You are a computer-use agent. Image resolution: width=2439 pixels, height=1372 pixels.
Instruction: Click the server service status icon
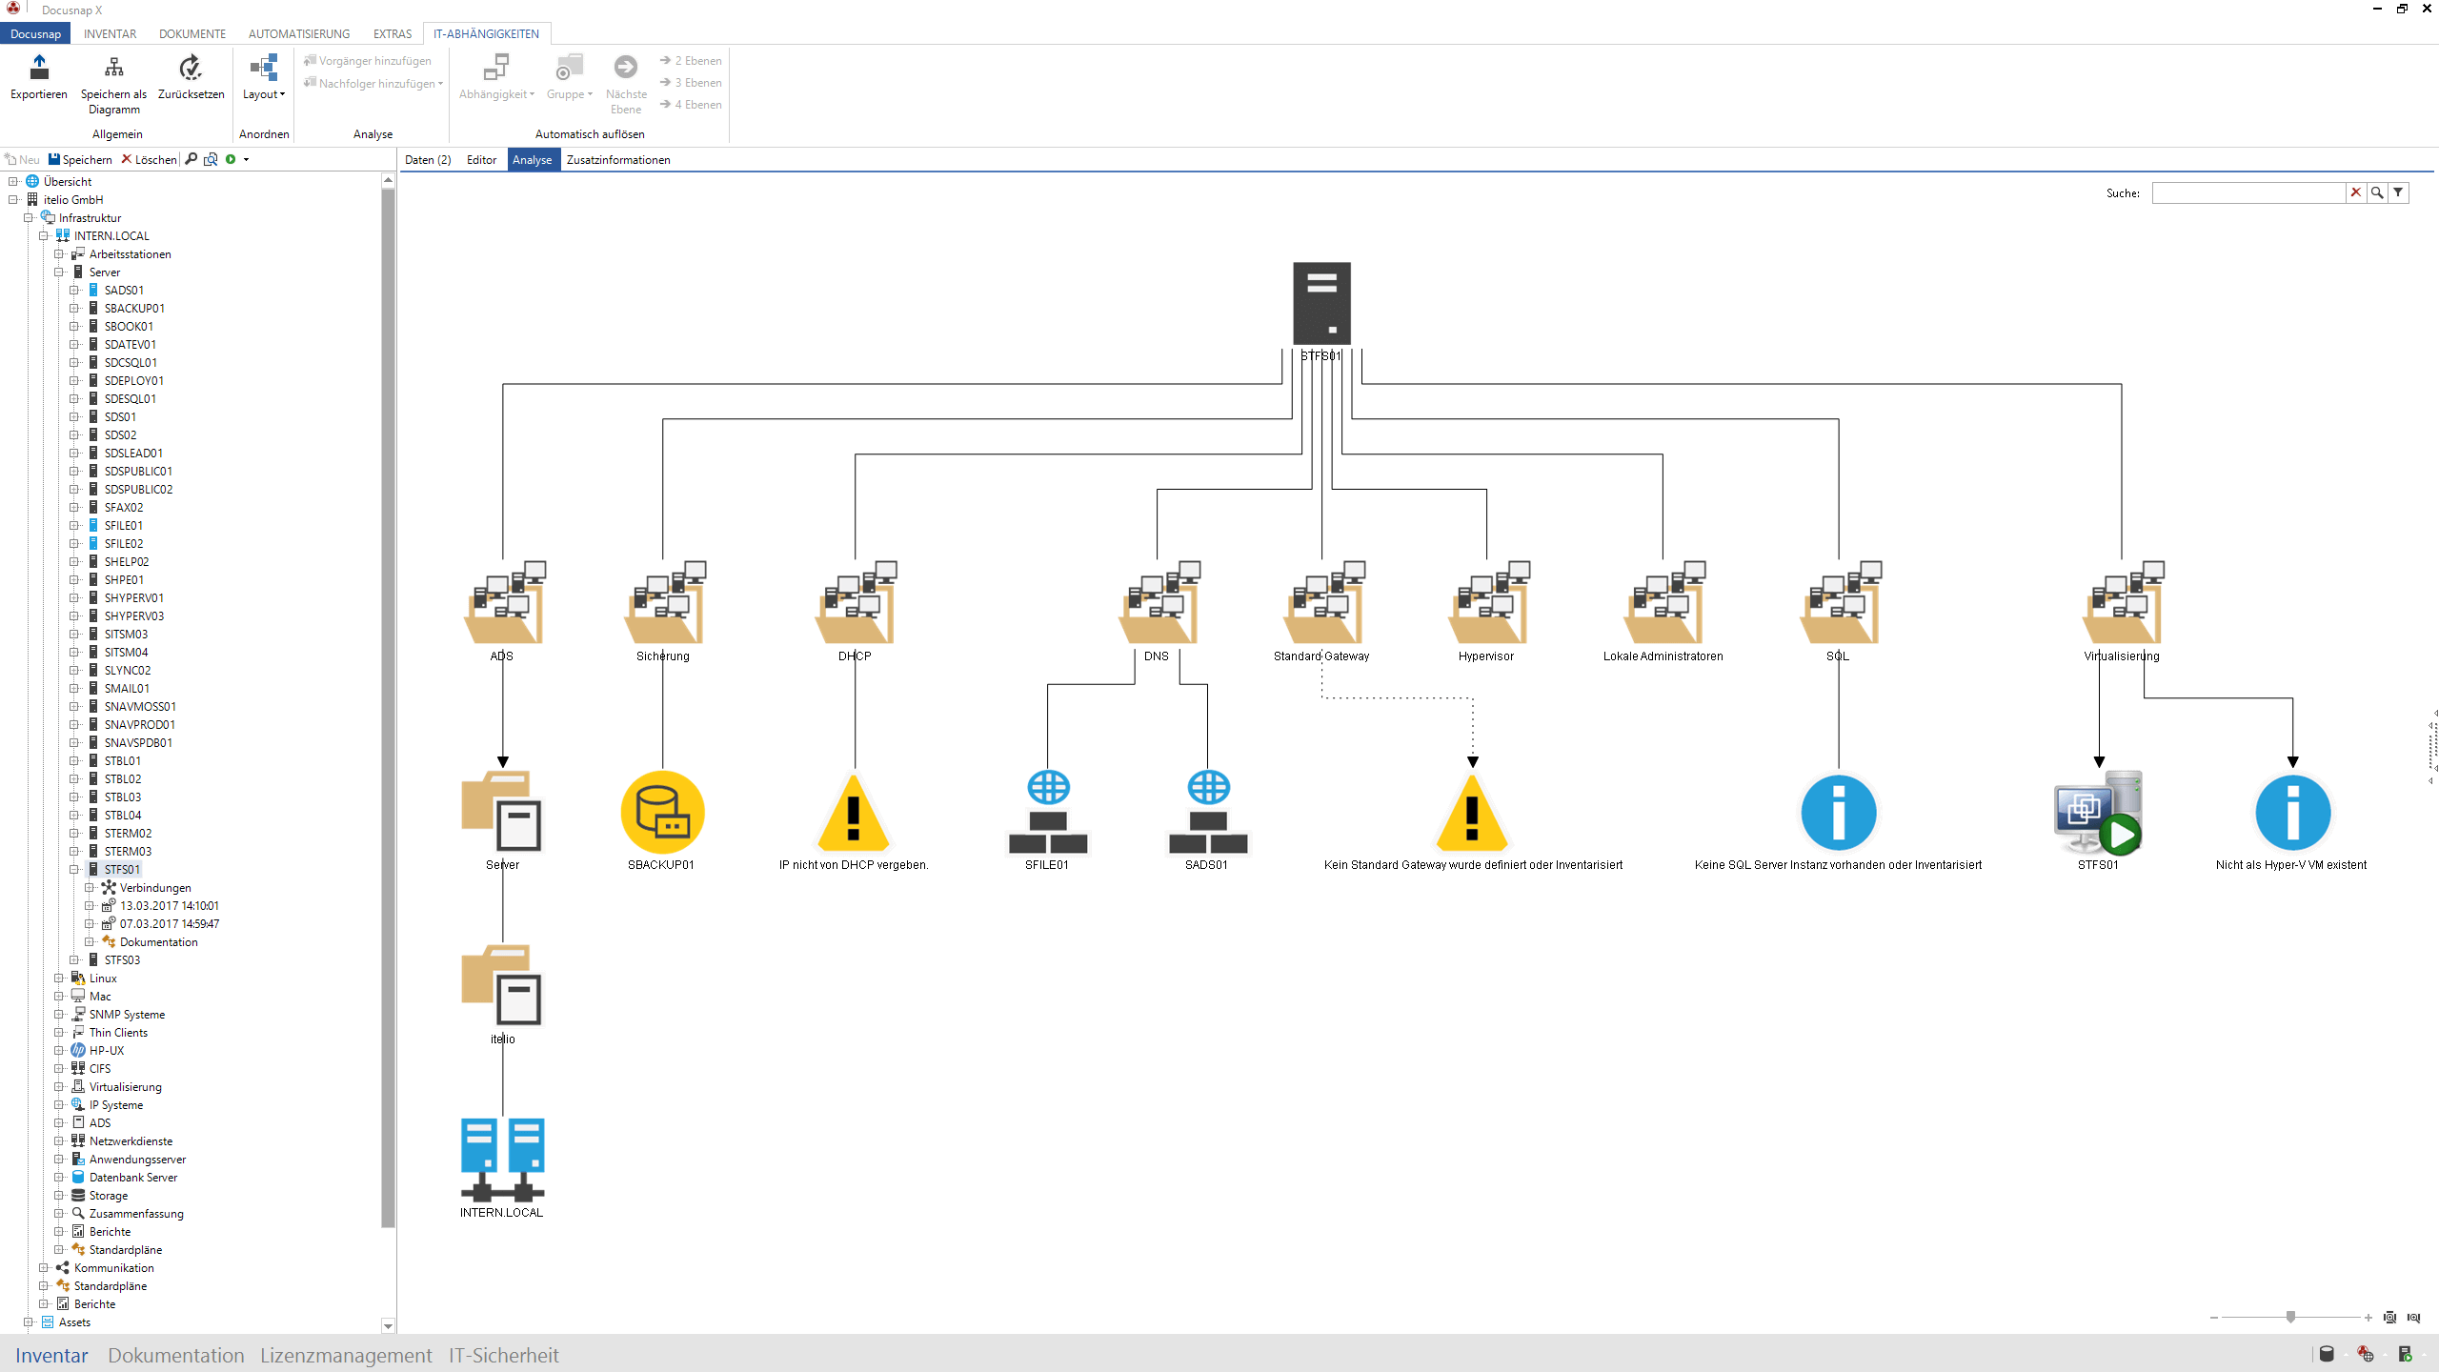pos(2405,1354)
